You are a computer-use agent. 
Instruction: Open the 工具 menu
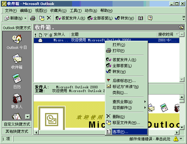[x=76, y=11]
